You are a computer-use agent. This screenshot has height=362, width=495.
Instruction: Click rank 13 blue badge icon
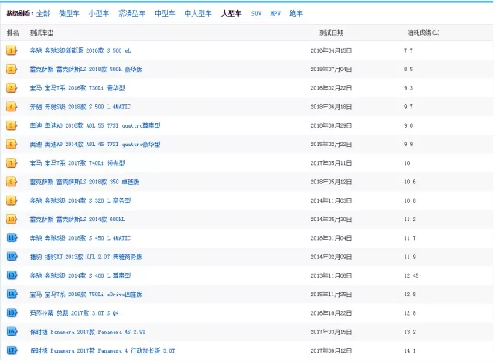[12, 275]
